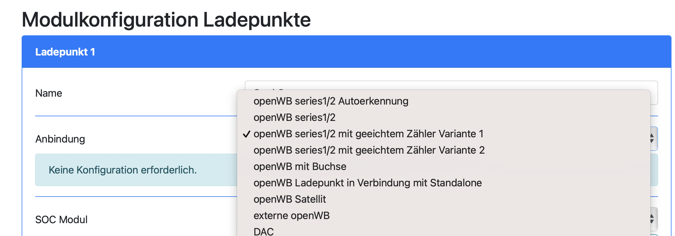
Task: Select "openWB series1/2 Autoerkennung" option
Action: click(331, 101)
